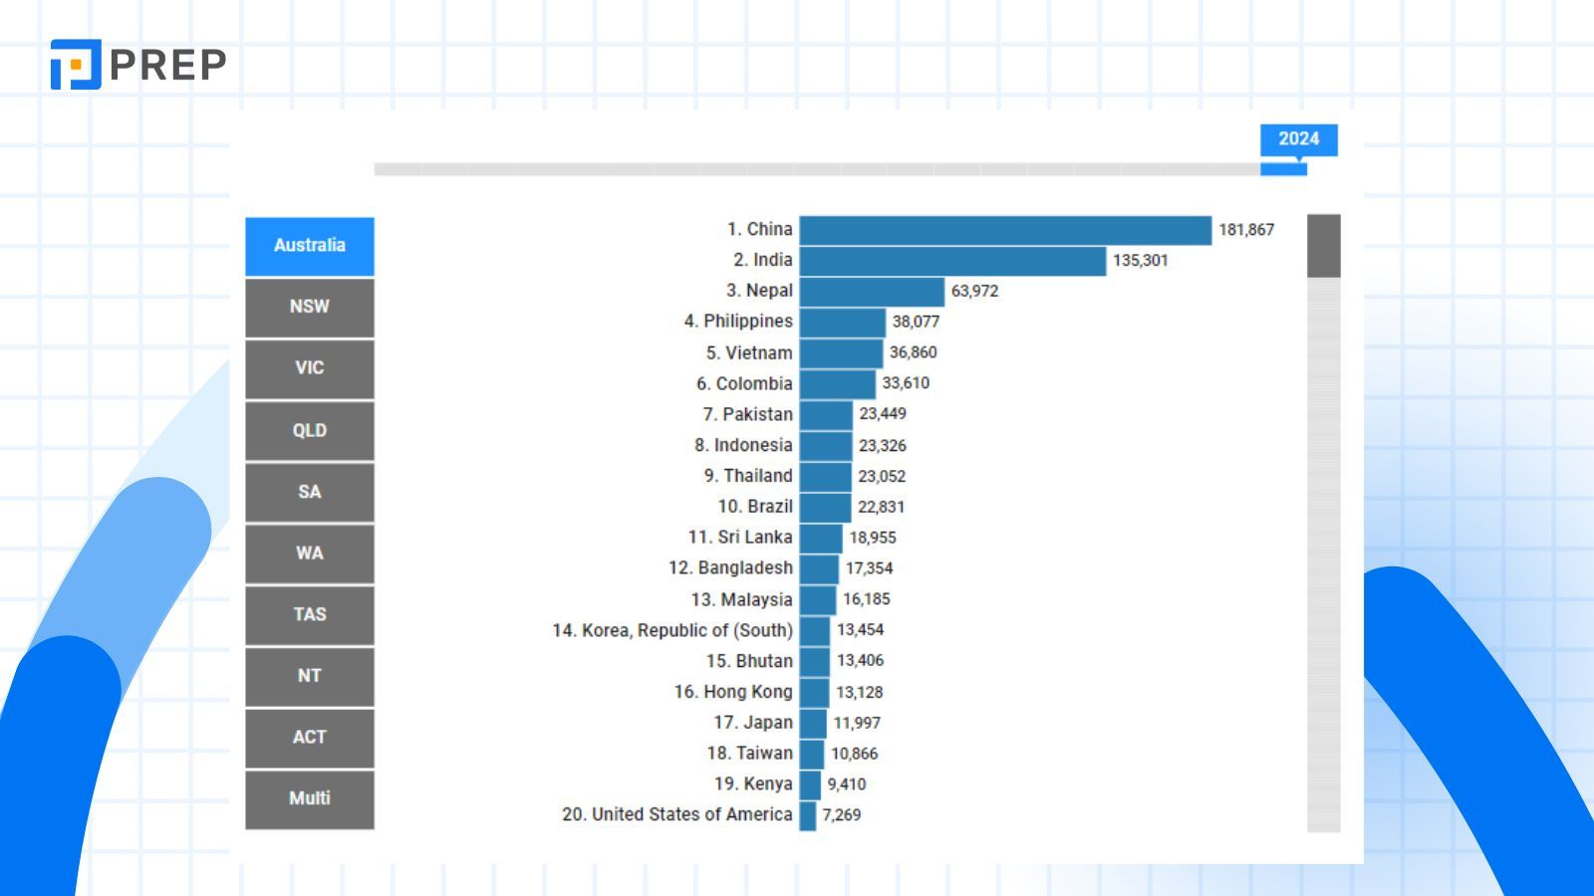Switch to the NSW tab

pos(310,308)
